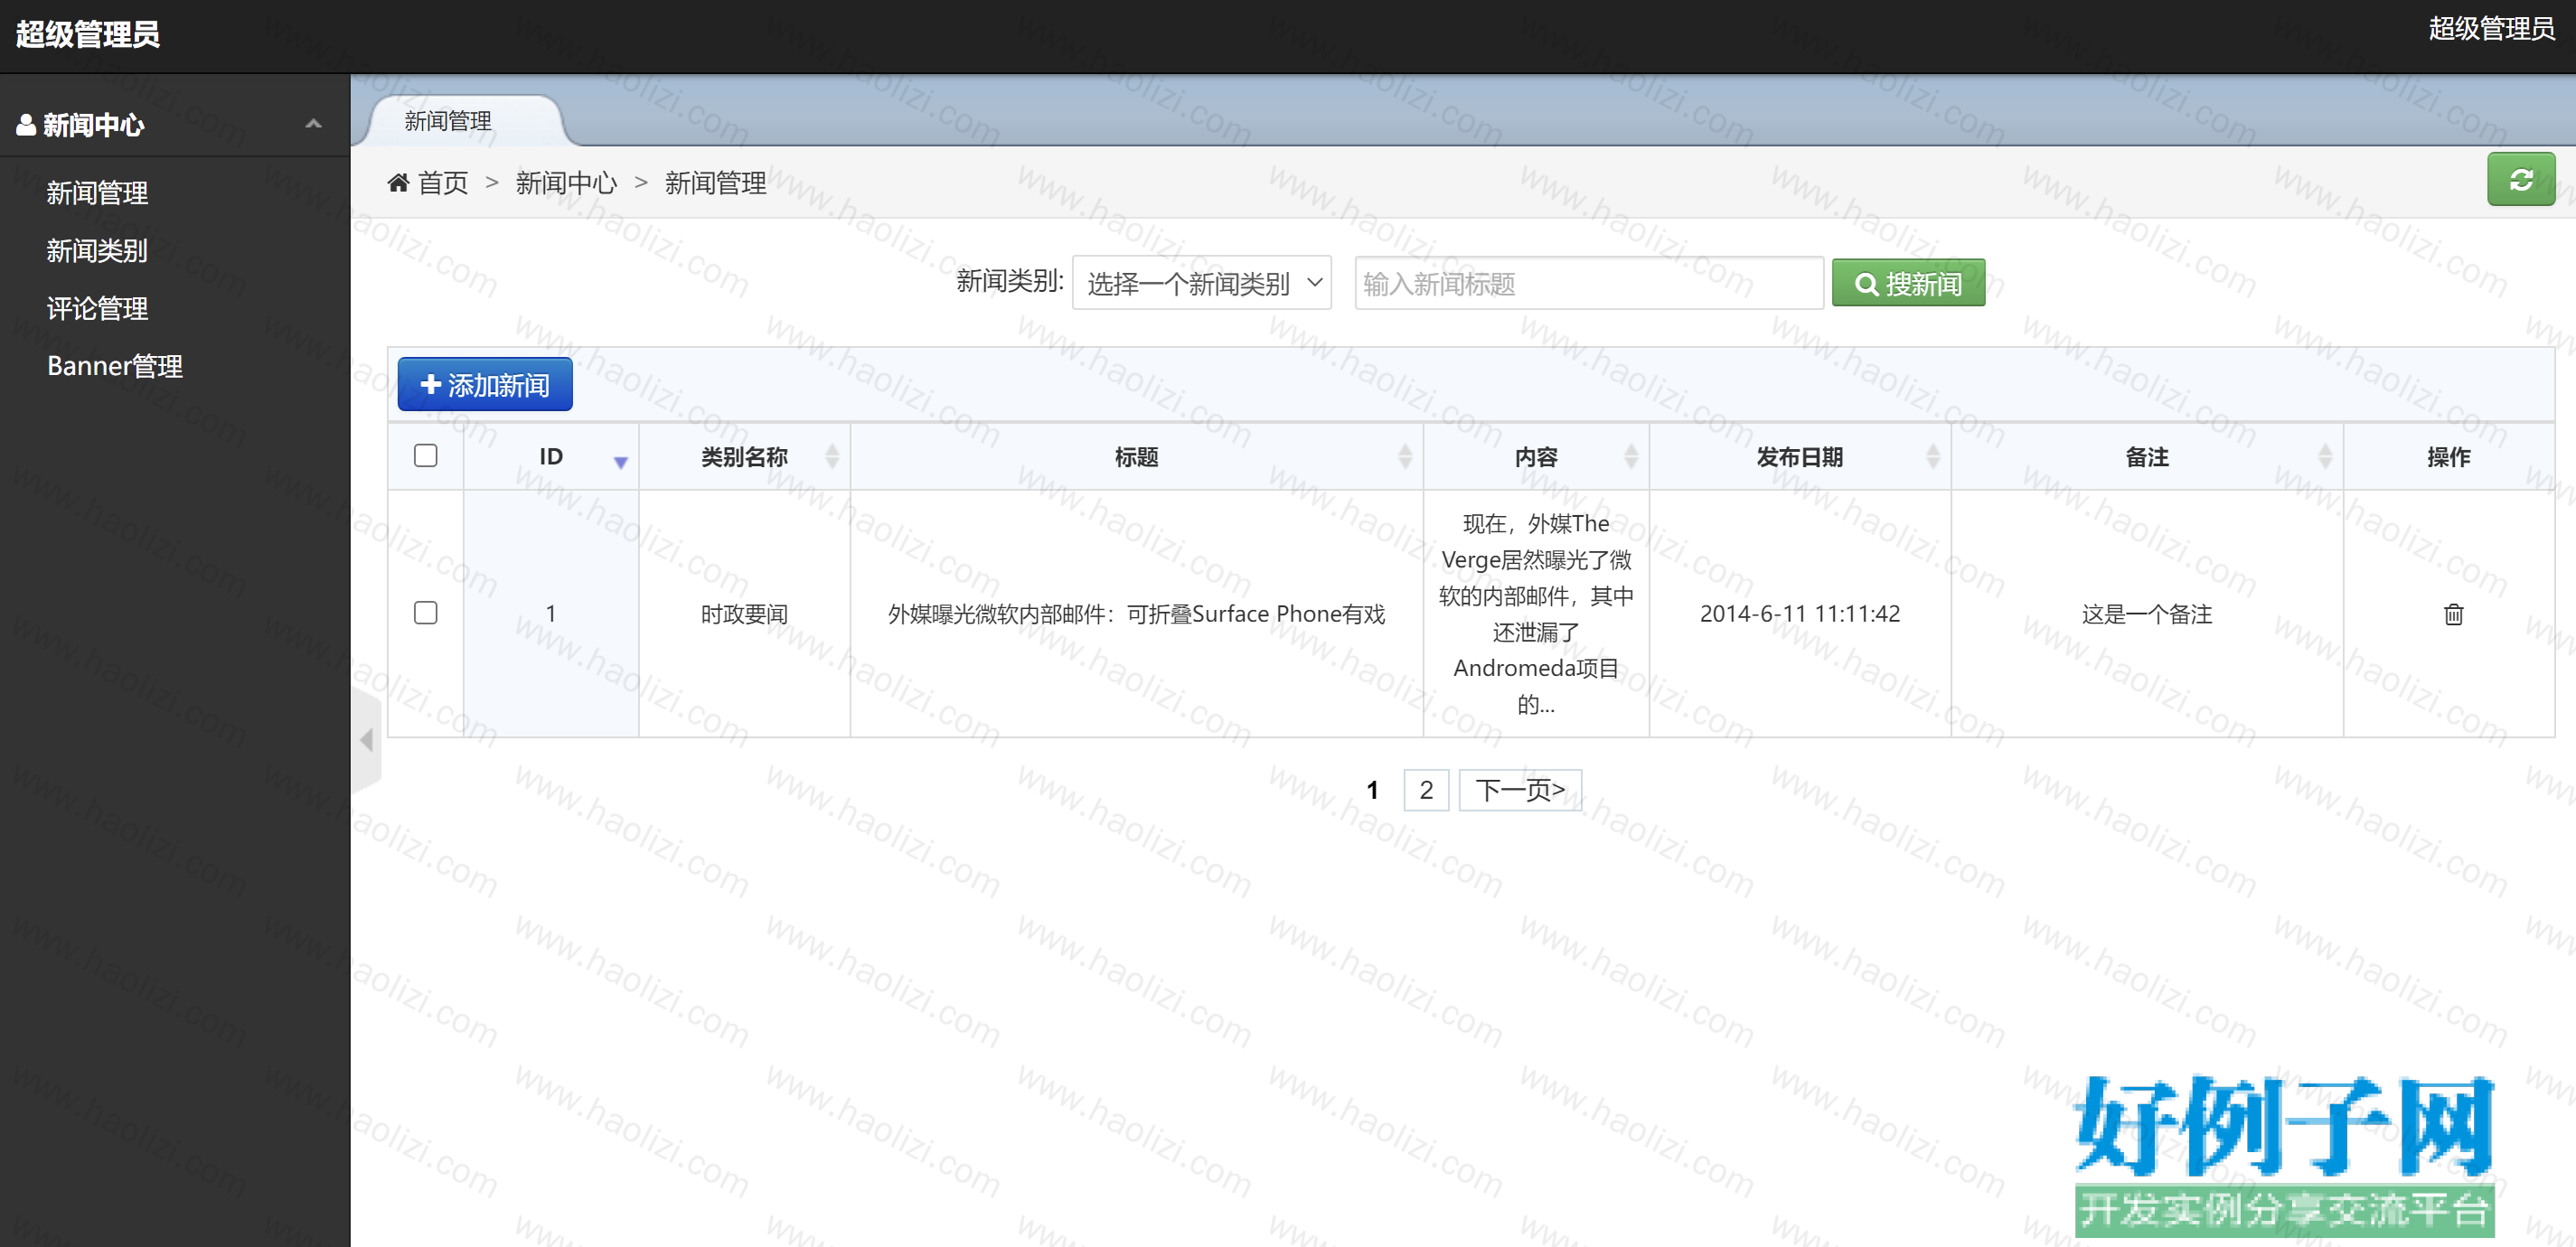This screenshot has height=1247, width=2576.
Task: Click the 操作 column header
Action: 2448,457
